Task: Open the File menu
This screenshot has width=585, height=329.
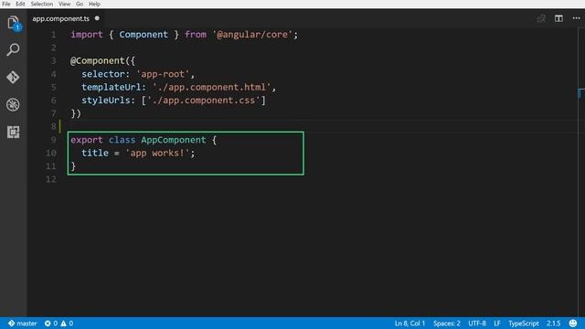Action: 6,4
